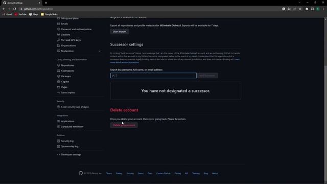Image resolution: width=327 pixels, height=184 pixels.
Task: Click the Saved replies reply-arrow icon
Action: click(x=59, y=93)
